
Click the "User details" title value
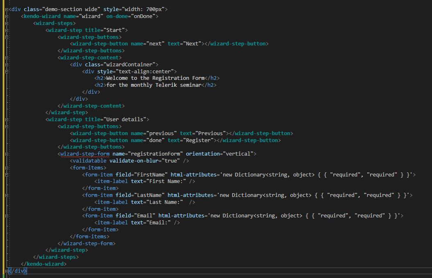click(125, 119)
